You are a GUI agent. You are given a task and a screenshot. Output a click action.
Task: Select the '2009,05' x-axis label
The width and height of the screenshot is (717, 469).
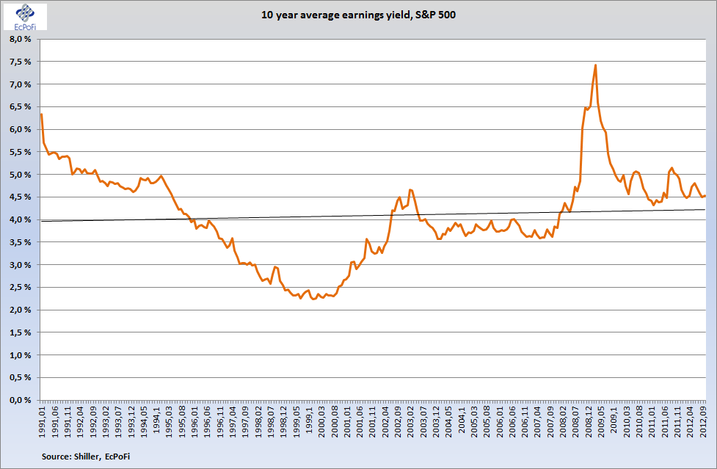coord(603,421)
